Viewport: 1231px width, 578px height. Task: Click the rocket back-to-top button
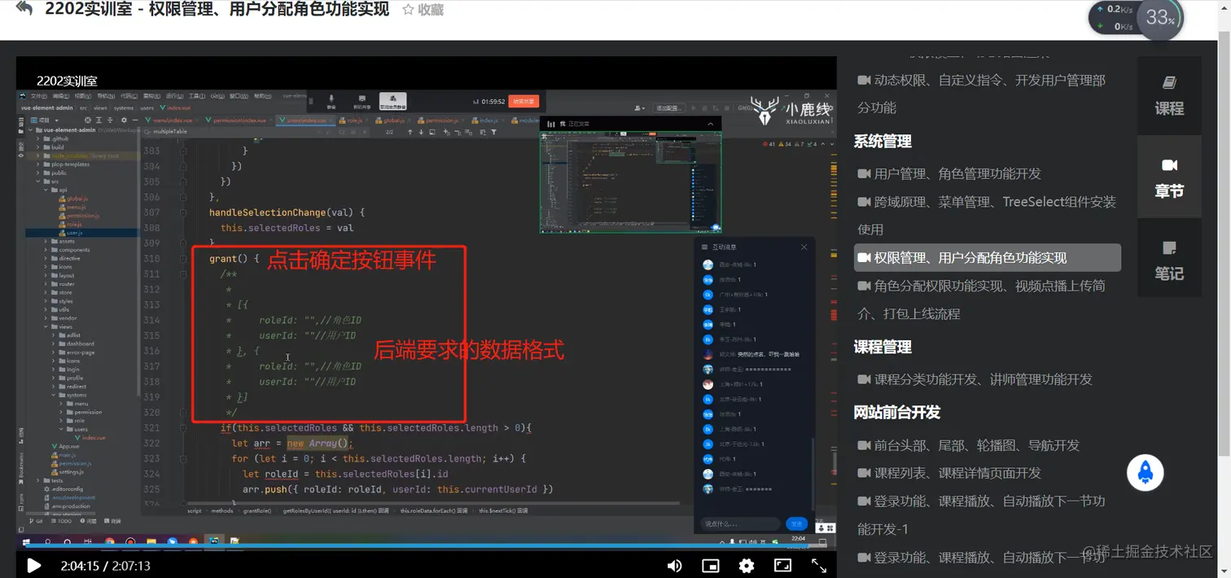click(x=1145, y=473)
